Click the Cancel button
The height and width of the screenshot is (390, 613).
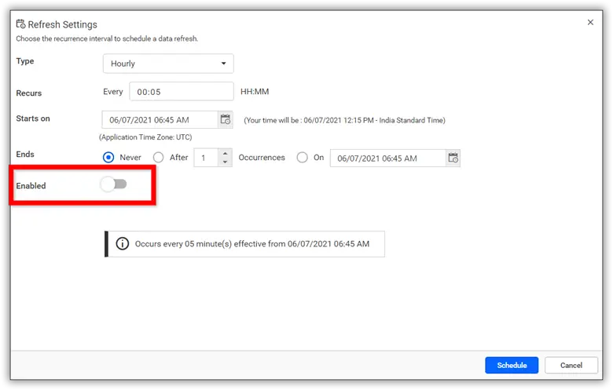point(571,365)
